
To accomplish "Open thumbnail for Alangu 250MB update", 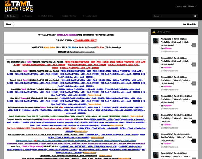I will (x=156, y=41).
